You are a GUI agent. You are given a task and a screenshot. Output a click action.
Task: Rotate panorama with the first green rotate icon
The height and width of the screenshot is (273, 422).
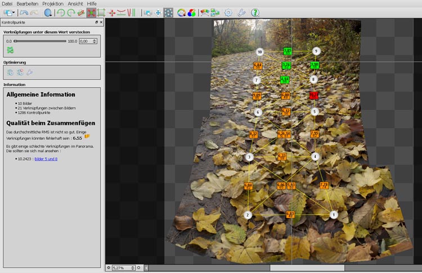(x=61, y=12)
